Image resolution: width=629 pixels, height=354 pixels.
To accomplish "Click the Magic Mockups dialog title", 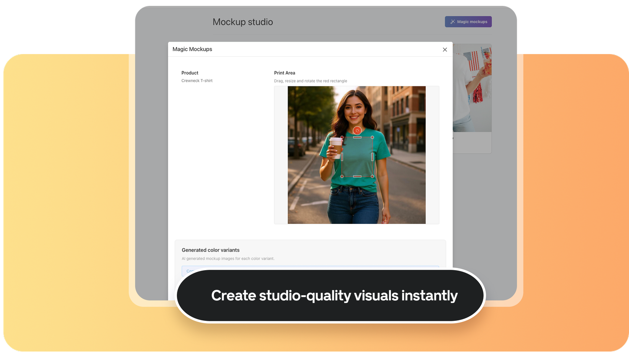I will 192,49.
